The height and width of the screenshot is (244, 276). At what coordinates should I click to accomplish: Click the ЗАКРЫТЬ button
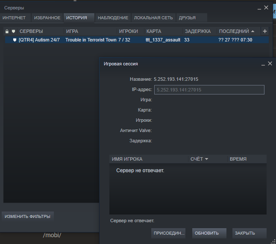point(249,233)
